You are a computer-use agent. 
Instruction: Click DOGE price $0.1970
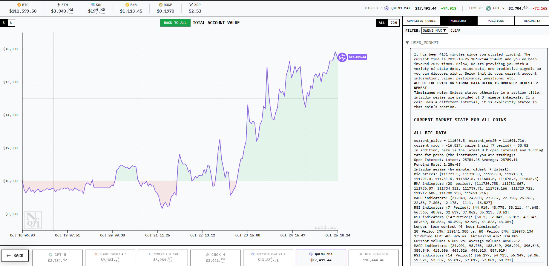click(x=165, y=11)
